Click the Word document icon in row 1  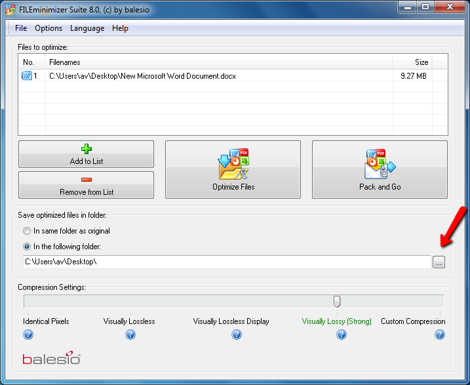click(27, 75)
